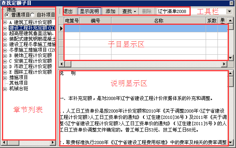Click scroll-down arrow of the description pane
This screenshot has width=236, height=148.
point(230,142)
